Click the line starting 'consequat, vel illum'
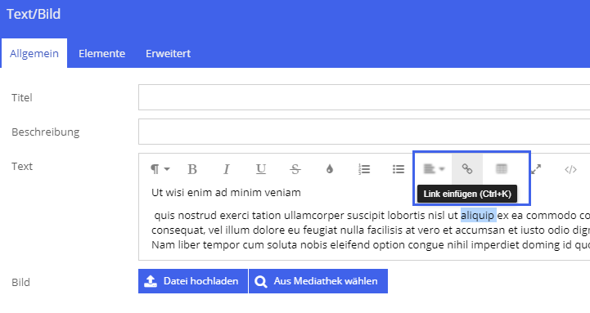This screenshot has height=313, width=590. point(371,230)
